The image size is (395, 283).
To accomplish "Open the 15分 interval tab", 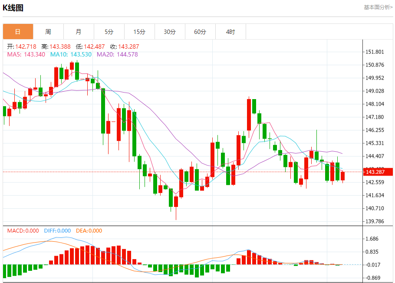I will (140, 32).
